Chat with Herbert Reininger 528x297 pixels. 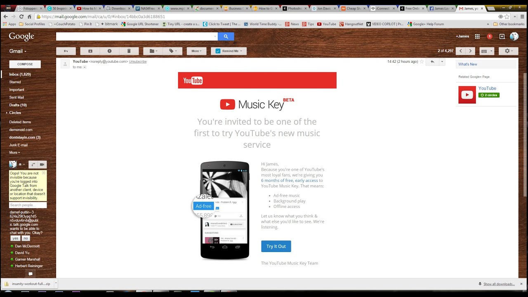click(x=29, y=266)
